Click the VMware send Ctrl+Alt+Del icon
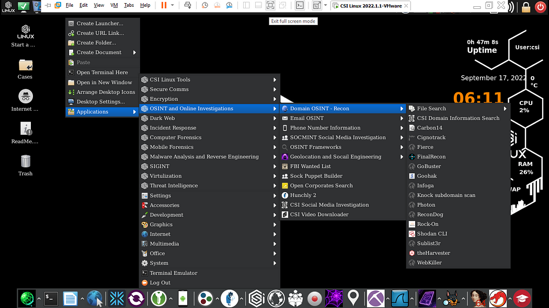Image resolution: width=549 pixels, height=308 pixels. coord(188,5)
